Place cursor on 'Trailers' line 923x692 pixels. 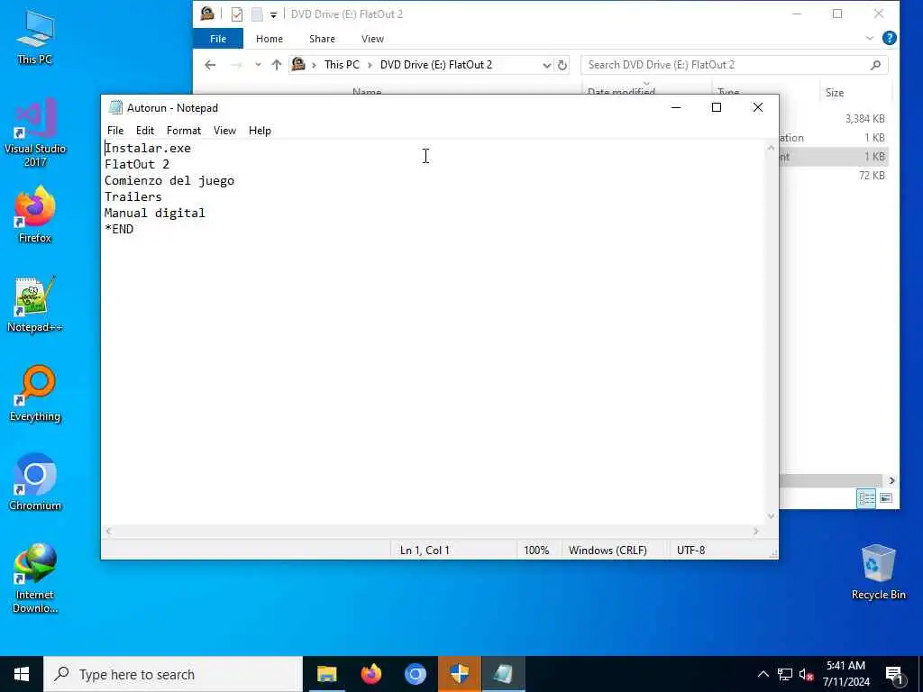click(x=133, y=196)
